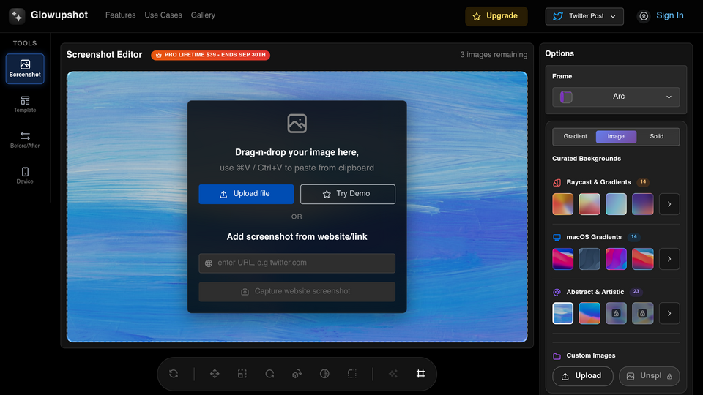Screen dimensions: 703x395
Task: Select the scale/resize tool in bottom toolbar
Action: point(242,374)
